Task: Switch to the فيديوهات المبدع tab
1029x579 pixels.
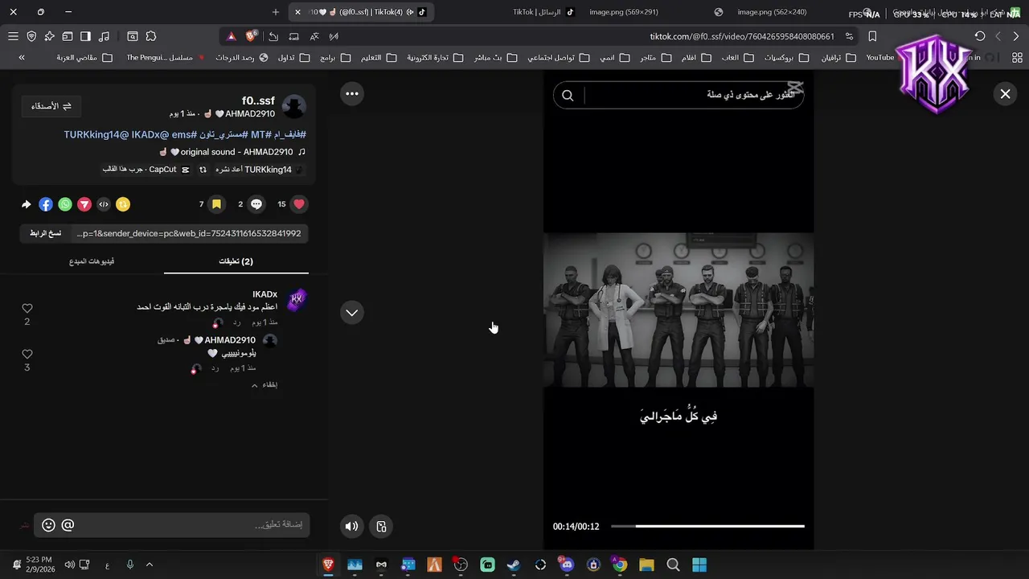Action: (x=92, y=261)
